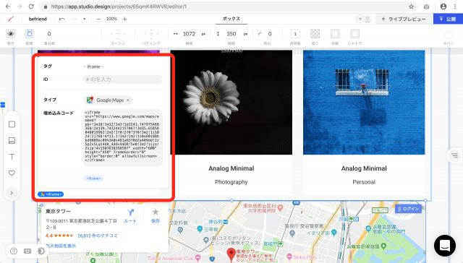Edit the stacking order value 0
Screen dimensions: 463x263
point(49,34)
